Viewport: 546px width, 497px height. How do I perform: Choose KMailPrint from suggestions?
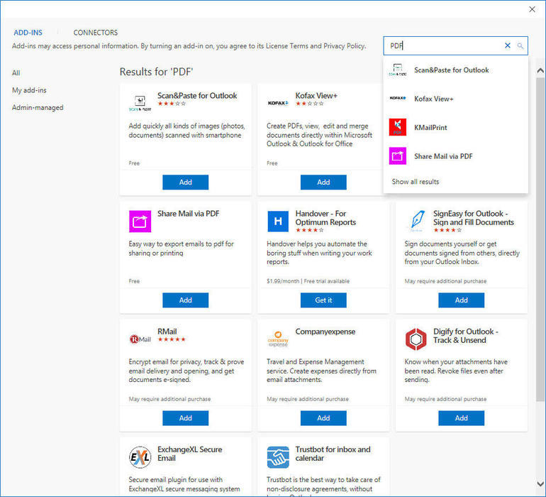[x=455, y=127]
